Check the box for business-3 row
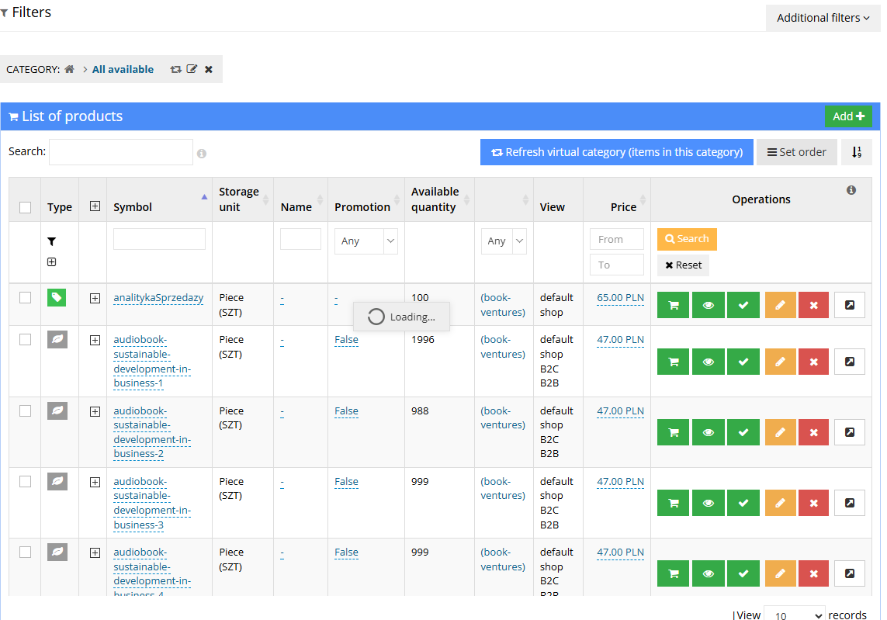Image resolution: width=887 pixels, height=620 pixels. pos(25,481)
